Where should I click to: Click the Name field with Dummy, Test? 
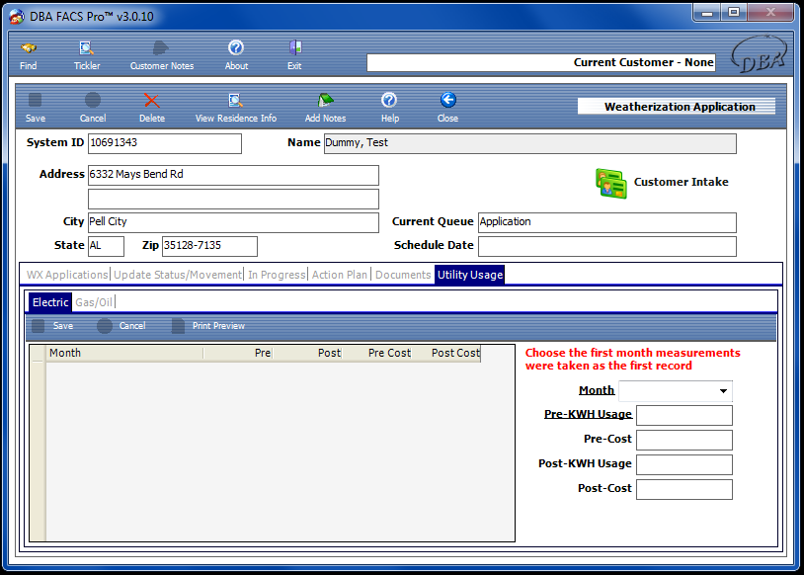coord(530,143)
